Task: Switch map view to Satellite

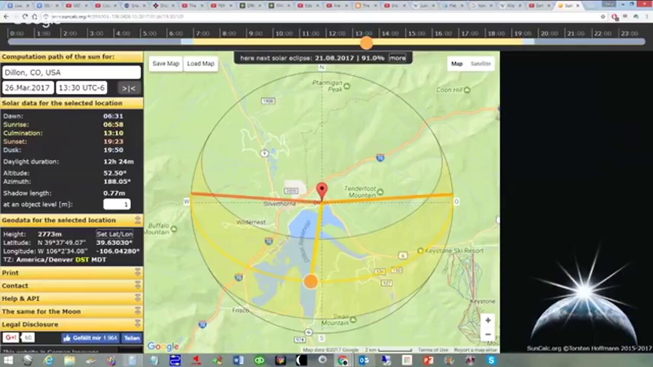Action: click(481, 64)
